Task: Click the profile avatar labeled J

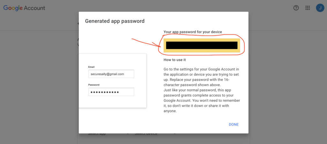Action: [320, 8]
